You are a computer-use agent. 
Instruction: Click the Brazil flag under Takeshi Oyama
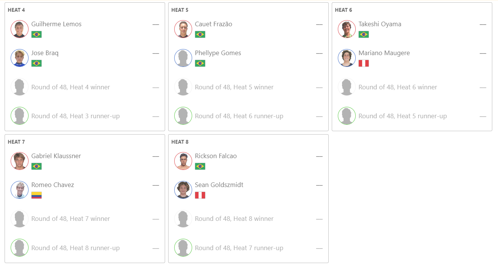[x=364, y=34]
